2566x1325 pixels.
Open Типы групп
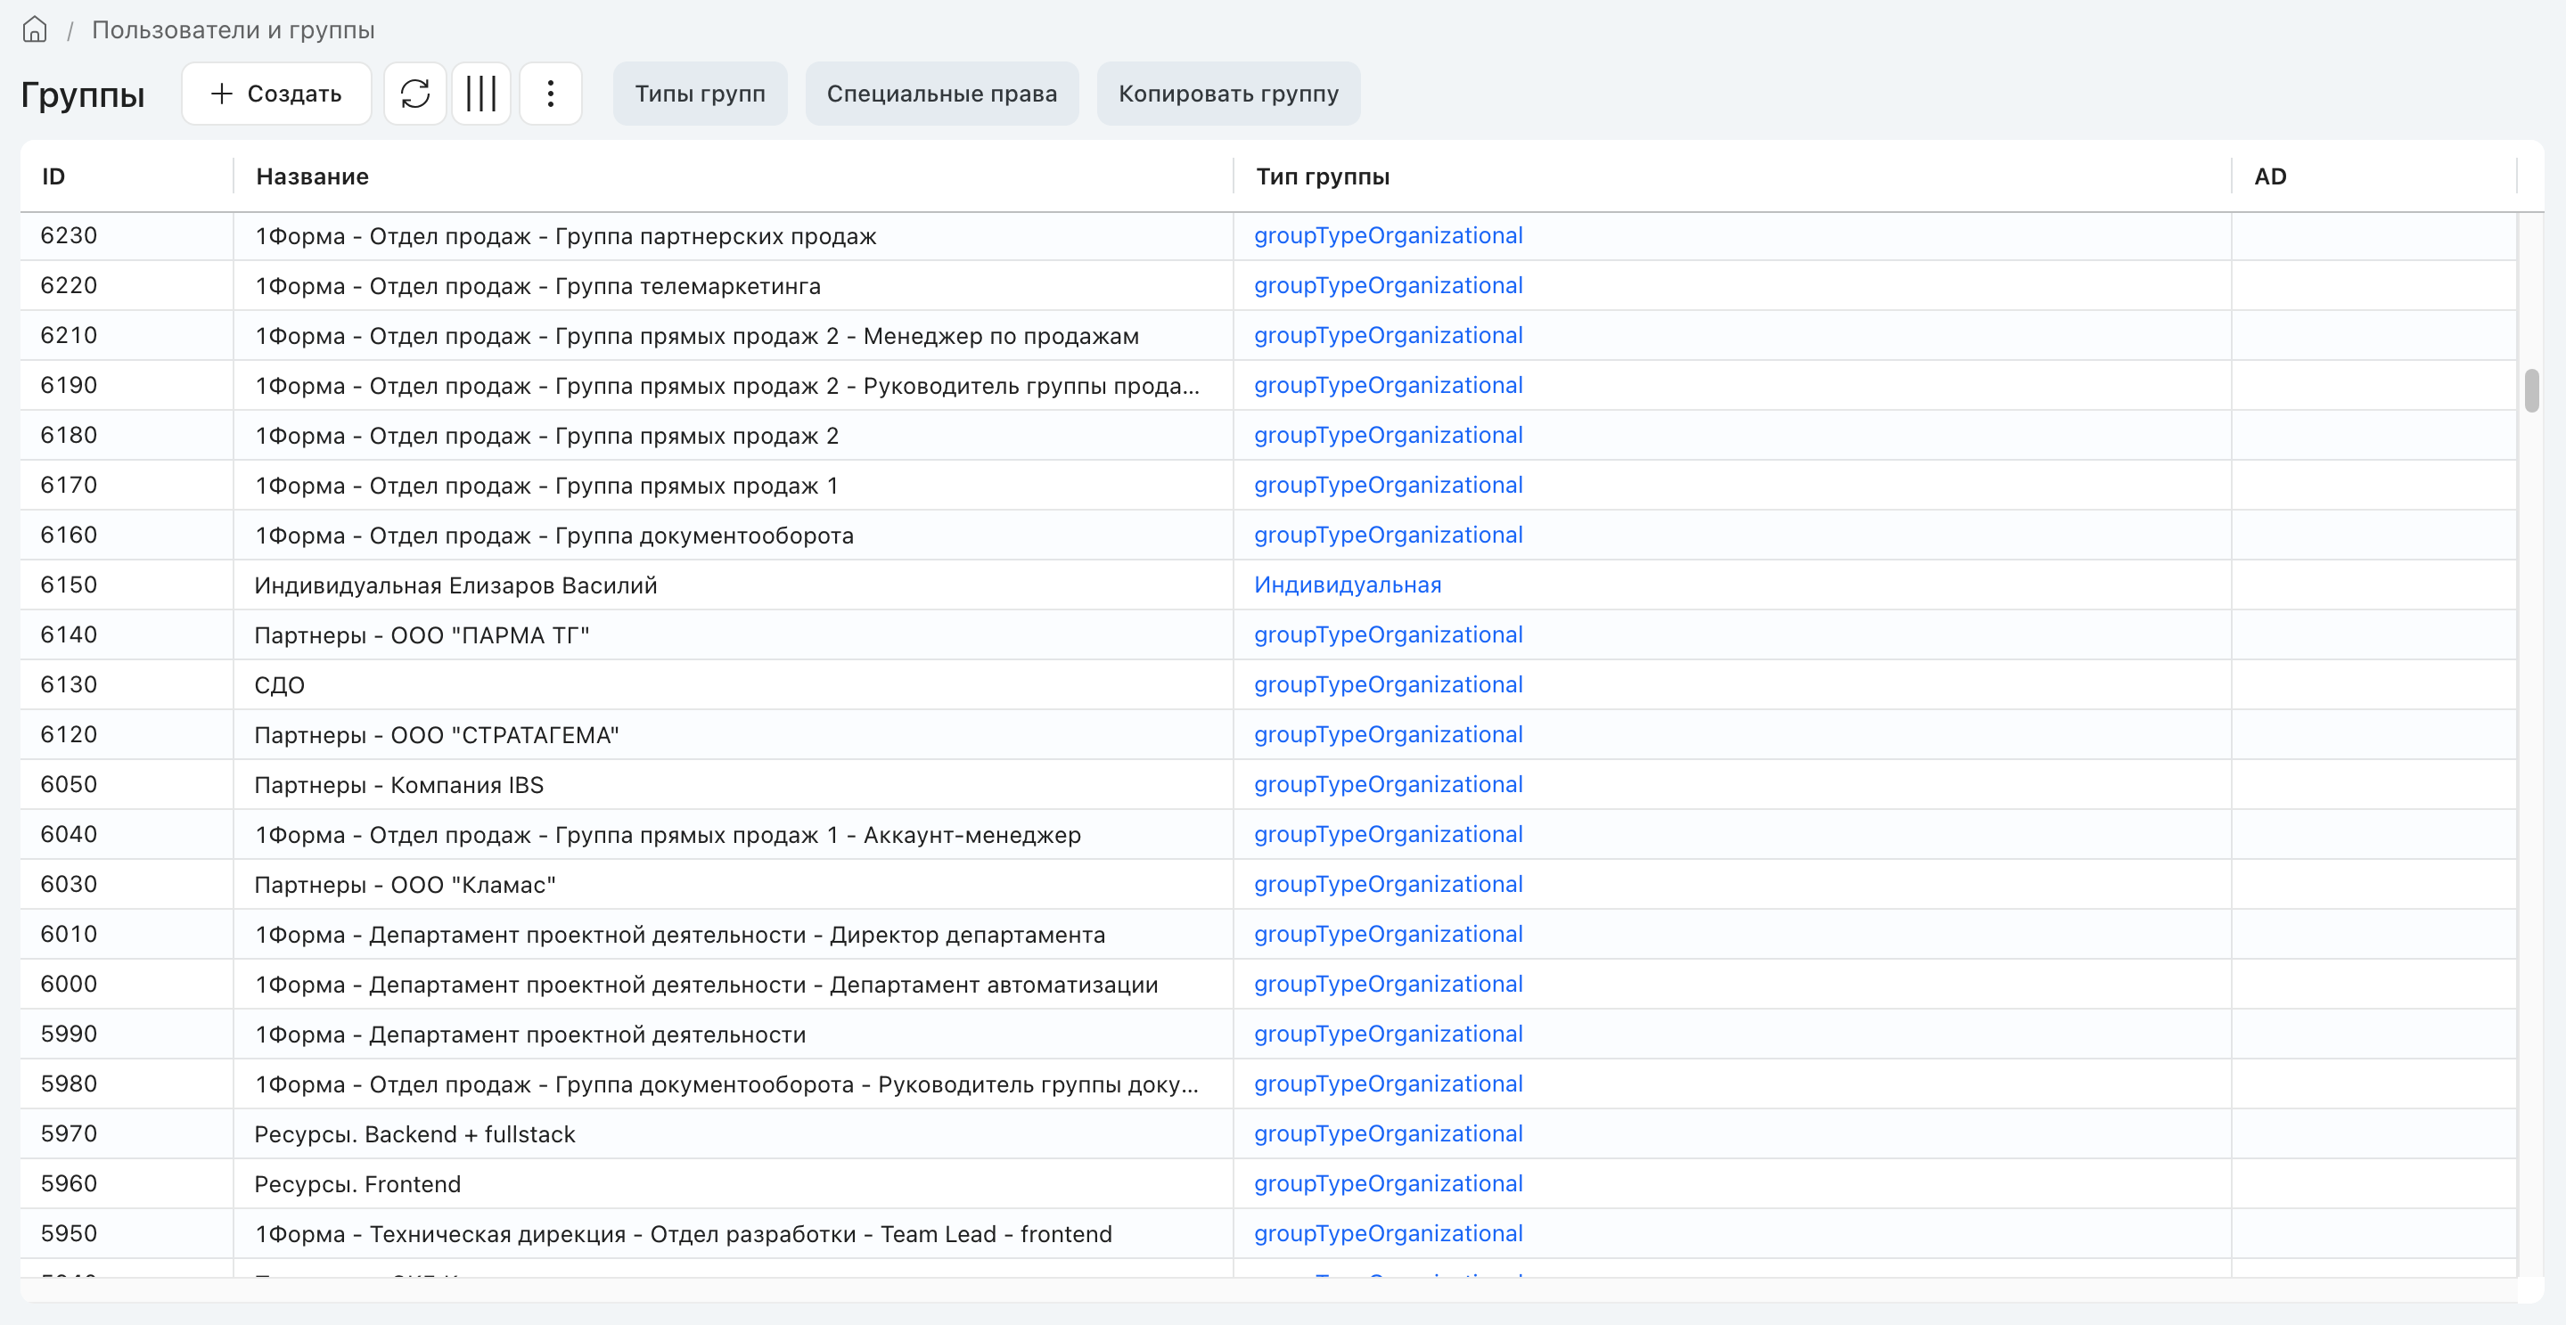[x=701, y=94]
